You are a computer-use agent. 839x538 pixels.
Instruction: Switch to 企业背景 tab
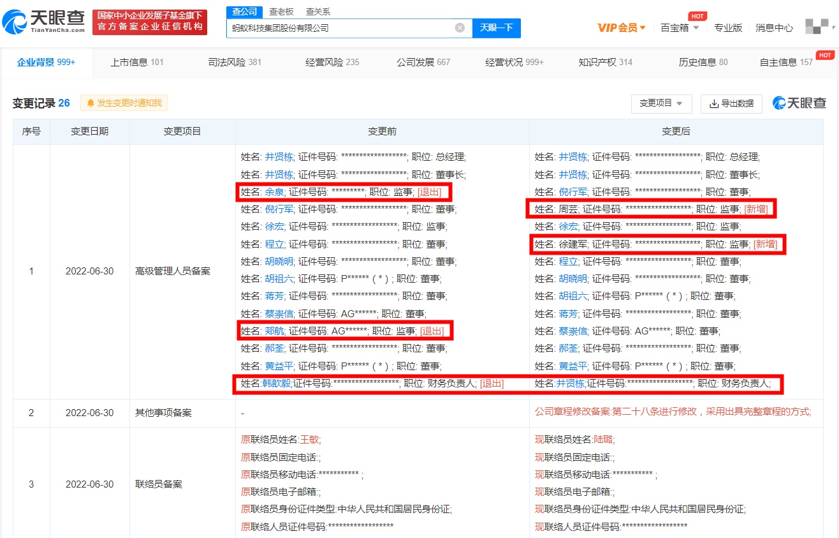coord(46,62)
